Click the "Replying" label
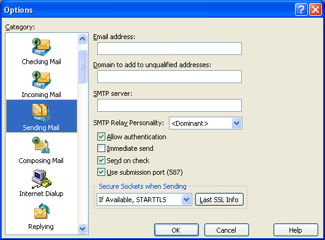The image size is (325, 240). click(x=41, y=227)
